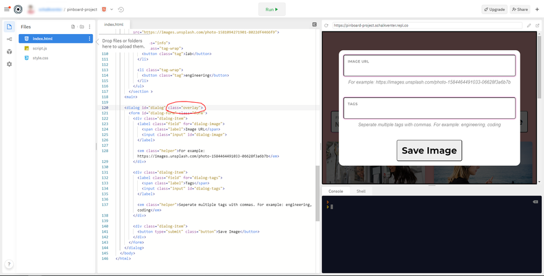
Task: Open the Files panel three-dot menu
Action: click(x=90, y=27)
